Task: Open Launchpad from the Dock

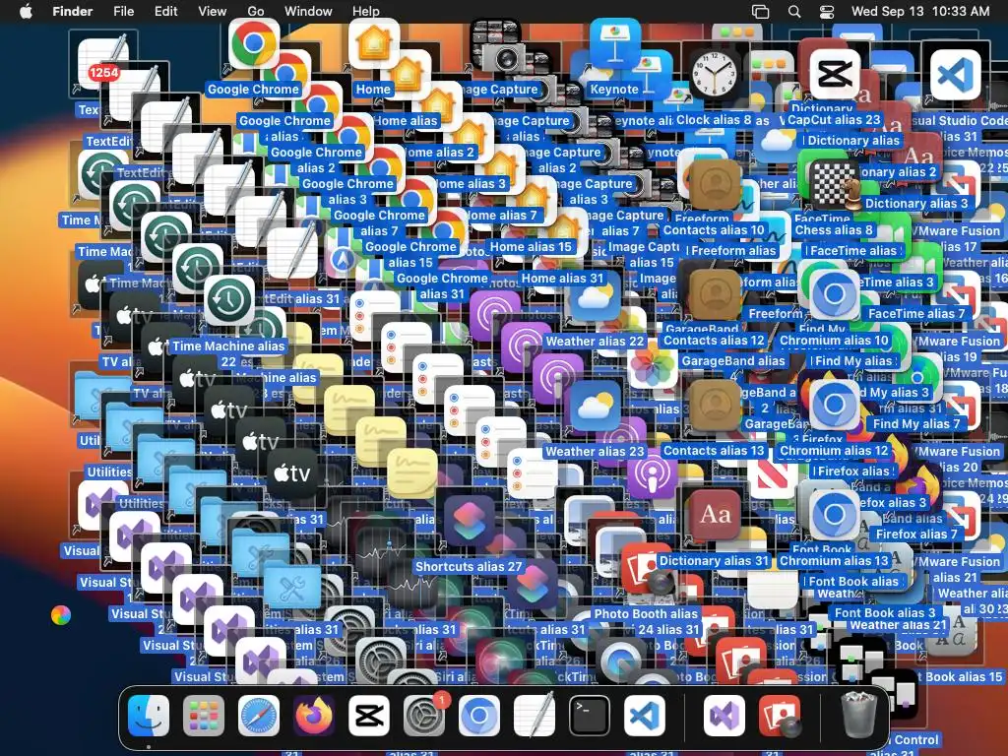Action: coord(204,716)
